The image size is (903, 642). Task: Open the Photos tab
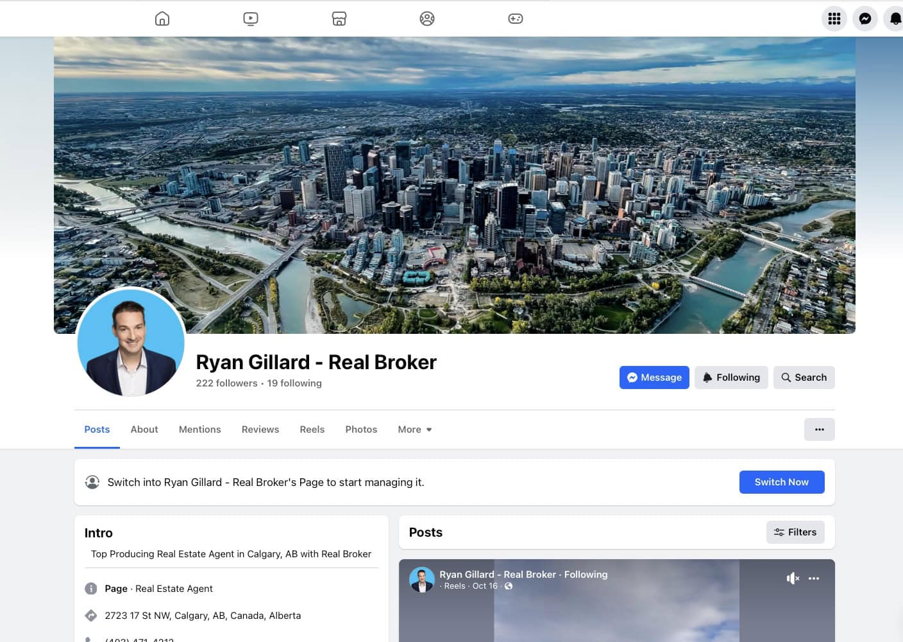click(361, 429)
